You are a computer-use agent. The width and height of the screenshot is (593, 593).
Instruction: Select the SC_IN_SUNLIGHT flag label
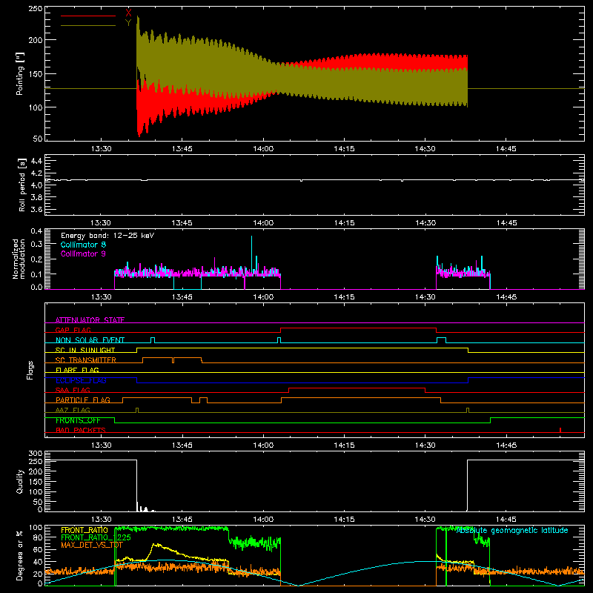pyautogui.click(x=85, y=350)
